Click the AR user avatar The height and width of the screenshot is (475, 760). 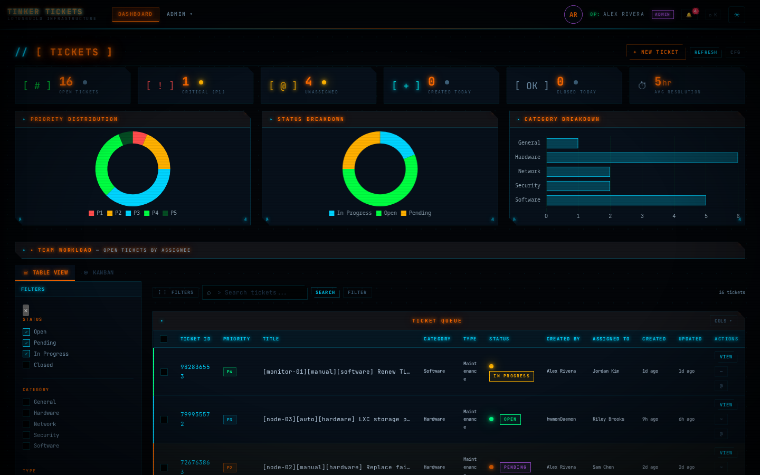tap(573, 15)
